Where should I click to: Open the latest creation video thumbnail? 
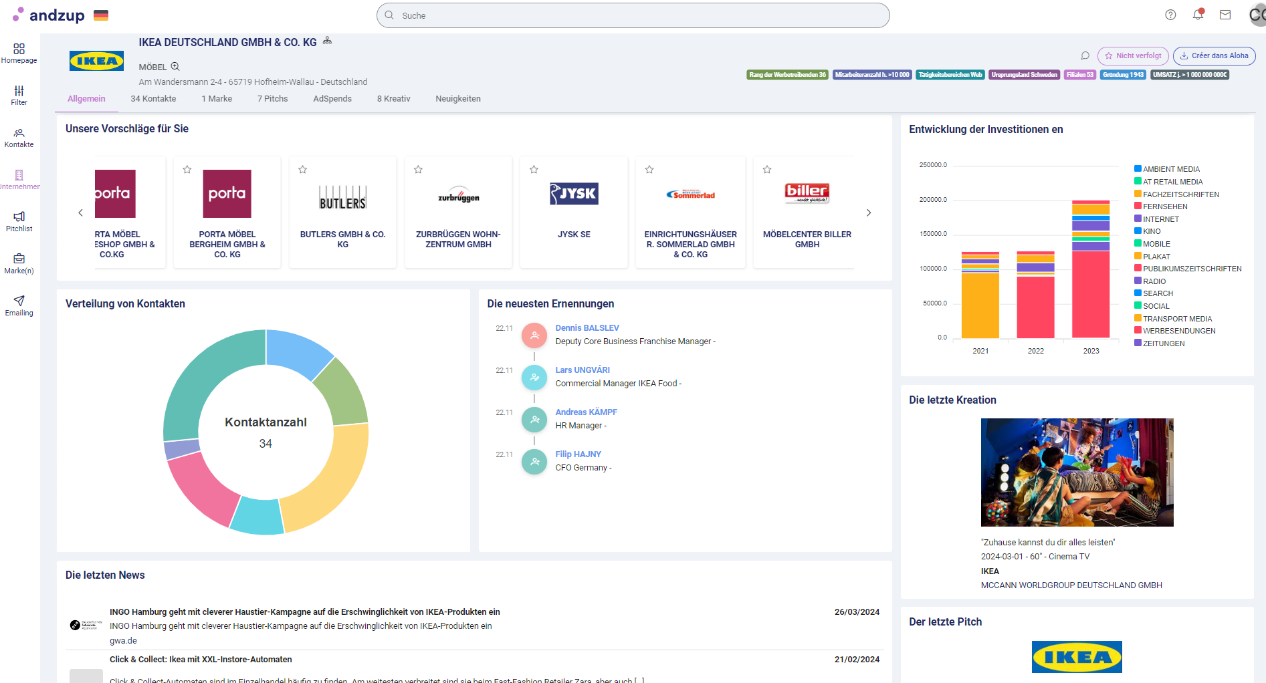pos(1077,472)
